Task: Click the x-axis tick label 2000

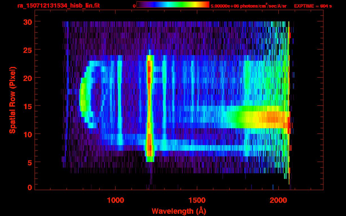Action: pyautogui.click(x=279, y=200)
